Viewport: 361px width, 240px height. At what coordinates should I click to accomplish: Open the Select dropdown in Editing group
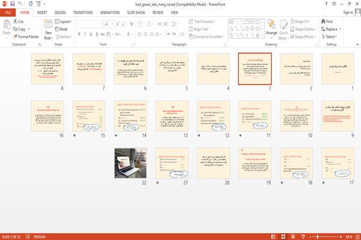pyautogui.click(x=329, y=37)
